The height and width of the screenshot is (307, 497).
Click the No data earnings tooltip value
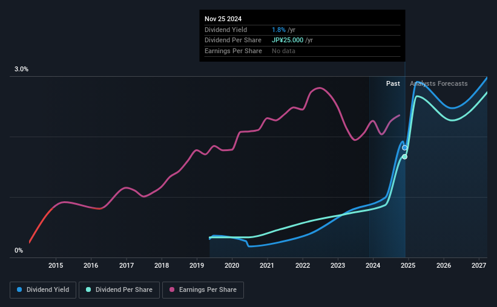[x=283, y=51]
